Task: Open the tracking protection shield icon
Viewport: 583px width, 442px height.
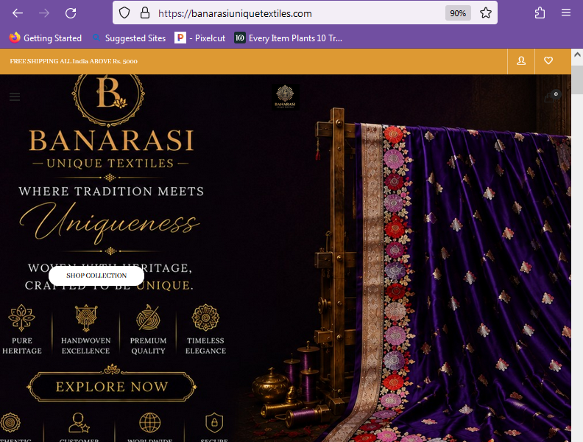Action: 124,13
